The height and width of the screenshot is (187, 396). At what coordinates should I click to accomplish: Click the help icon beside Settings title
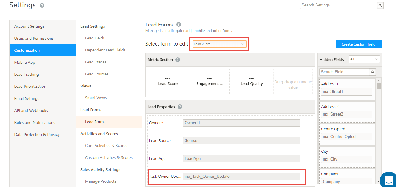[42, 6]
